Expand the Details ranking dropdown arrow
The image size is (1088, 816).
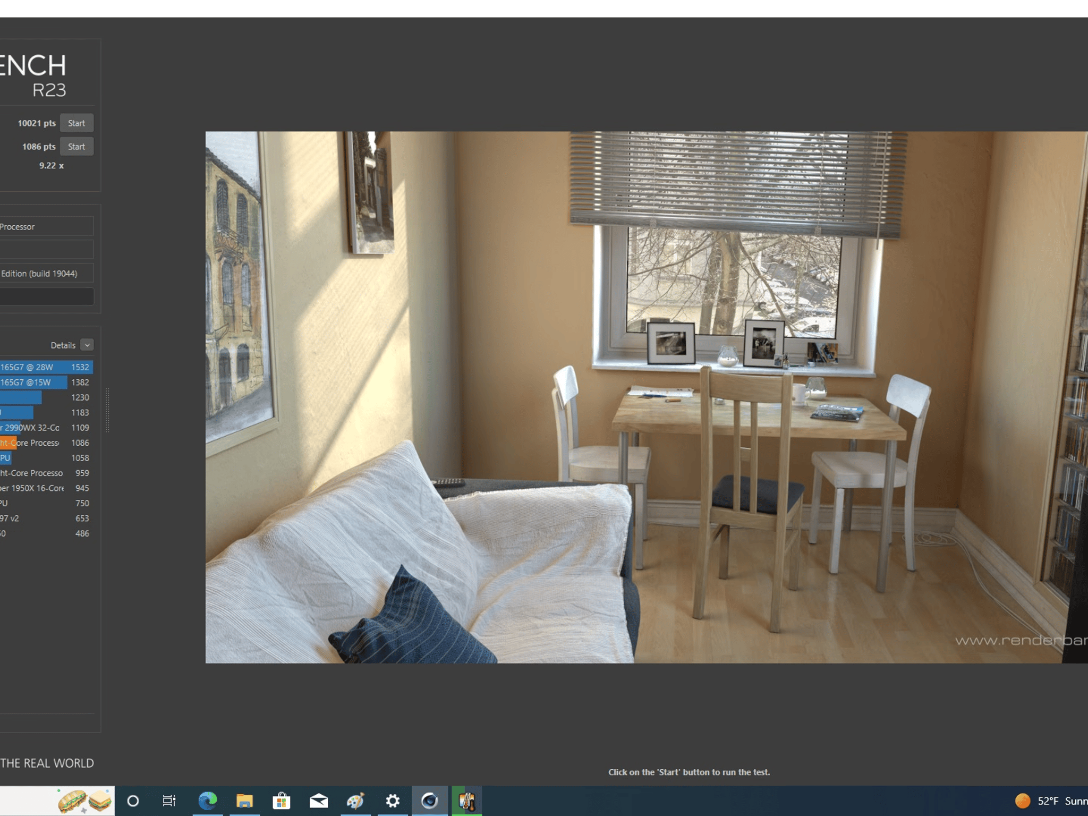[87, 345]
